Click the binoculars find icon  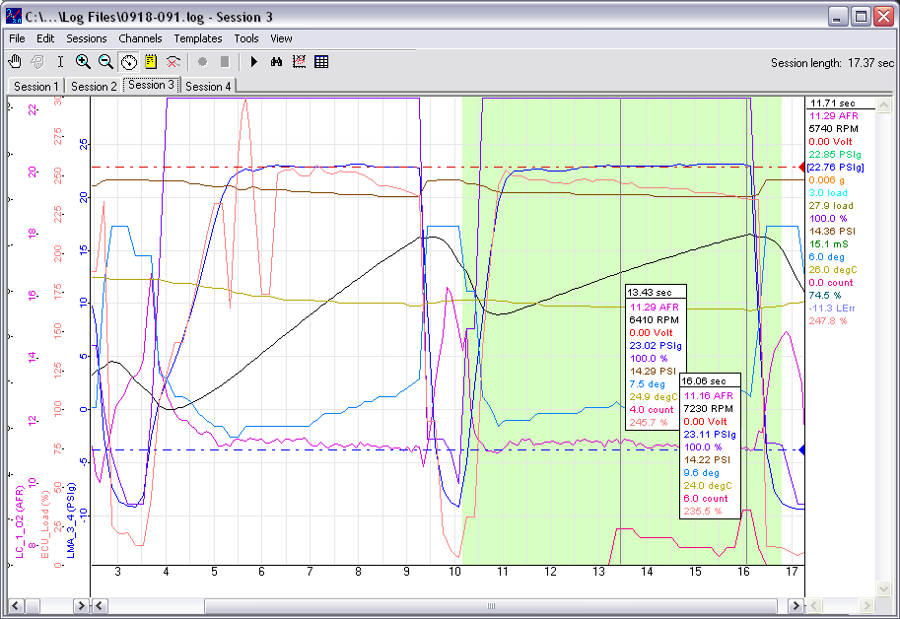[276, 61]
